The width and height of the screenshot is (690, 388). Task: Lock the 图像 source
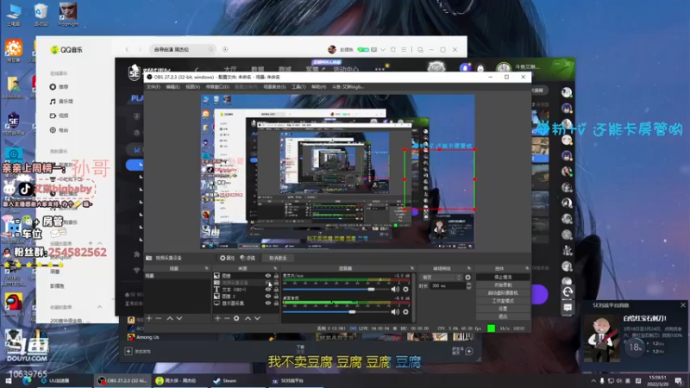276,276
